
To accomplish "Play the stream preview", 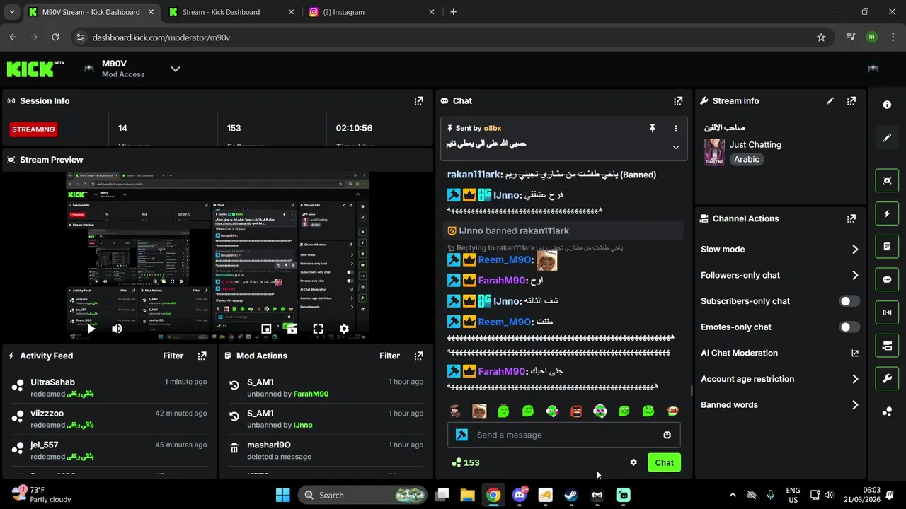I will [91, 329].
